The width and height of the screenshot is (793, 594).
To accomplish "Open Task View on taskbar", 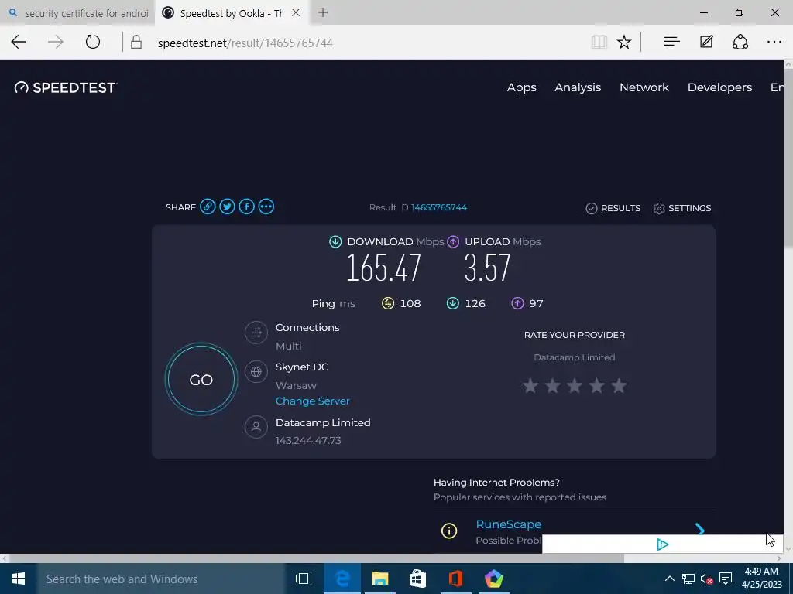I will (304, 579).
